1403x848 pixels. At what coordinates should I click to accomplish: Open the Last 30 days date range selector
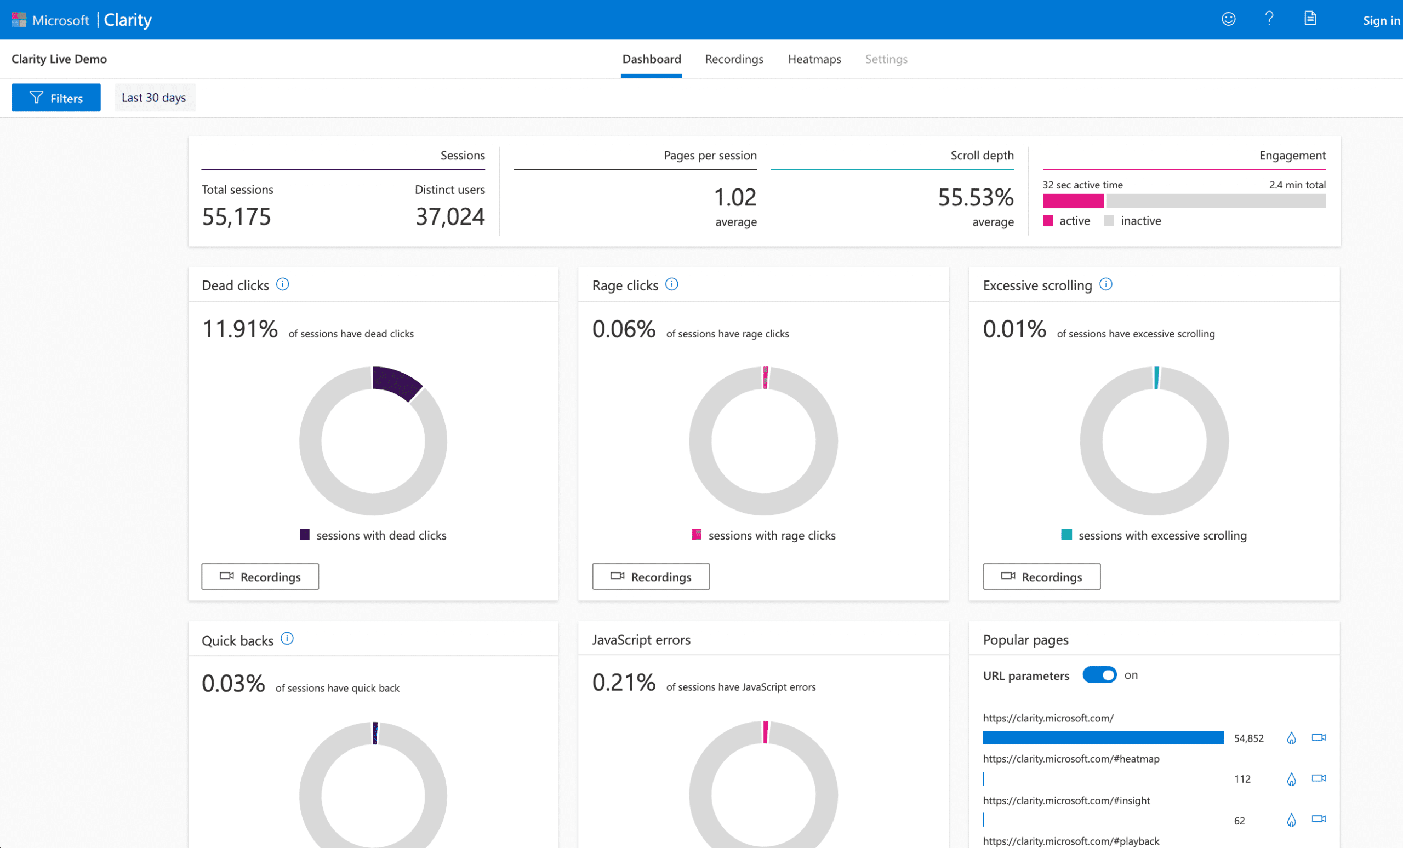pyautogui.click(x=154, y=98)
